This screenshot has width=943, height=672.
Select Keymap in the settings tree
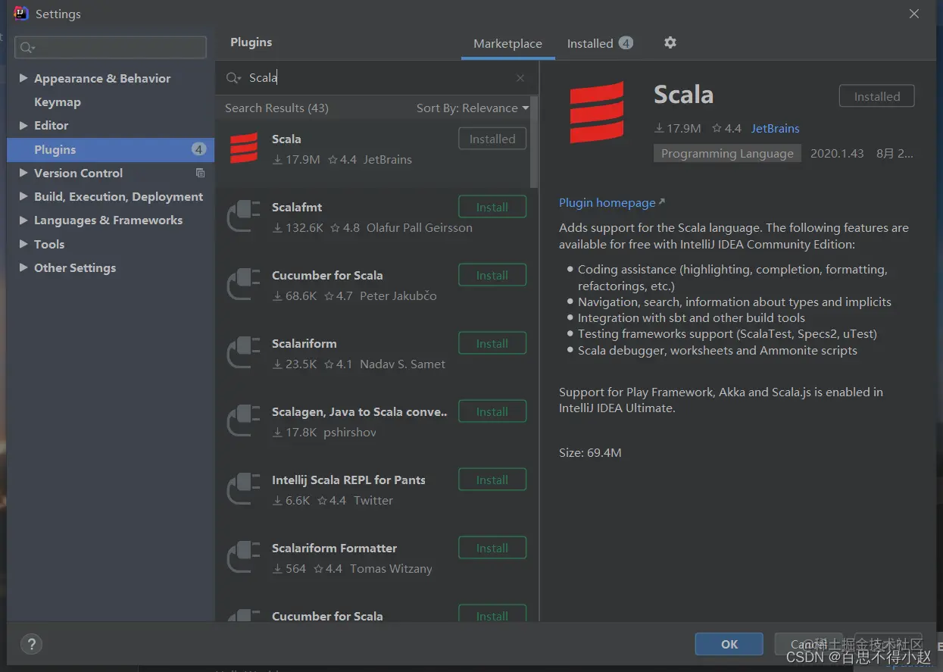(x=58, y=102)
